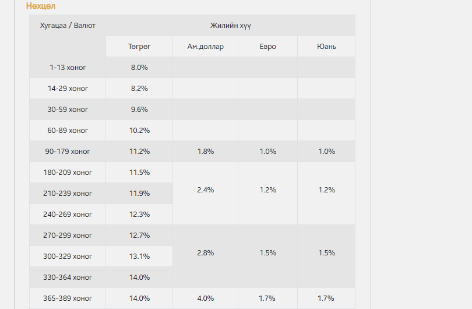Screen dimensions: 472x309
Task: Click the 1.8% Ам.доллар rate cell
Action: [205, 152]
